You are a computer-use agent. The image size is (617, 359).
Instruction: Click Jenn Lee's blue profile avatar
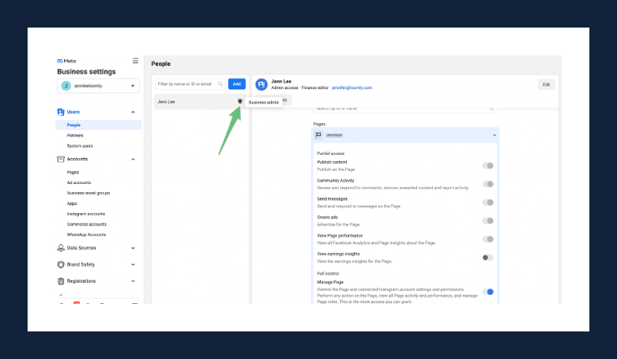click(261, 84)
